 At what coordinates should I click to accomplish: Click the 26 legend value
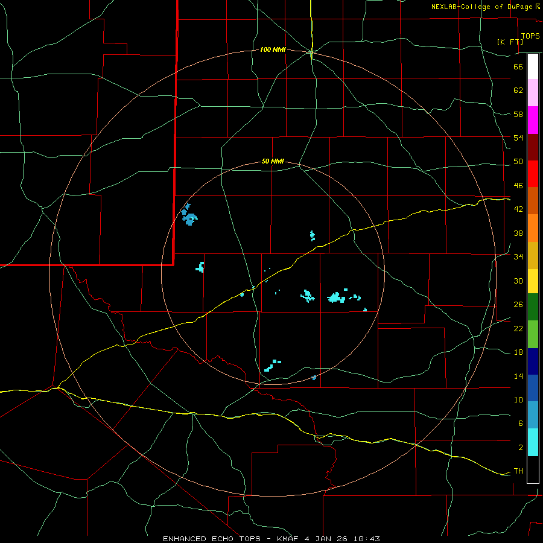pyautogui.click(x=518, y=305)
